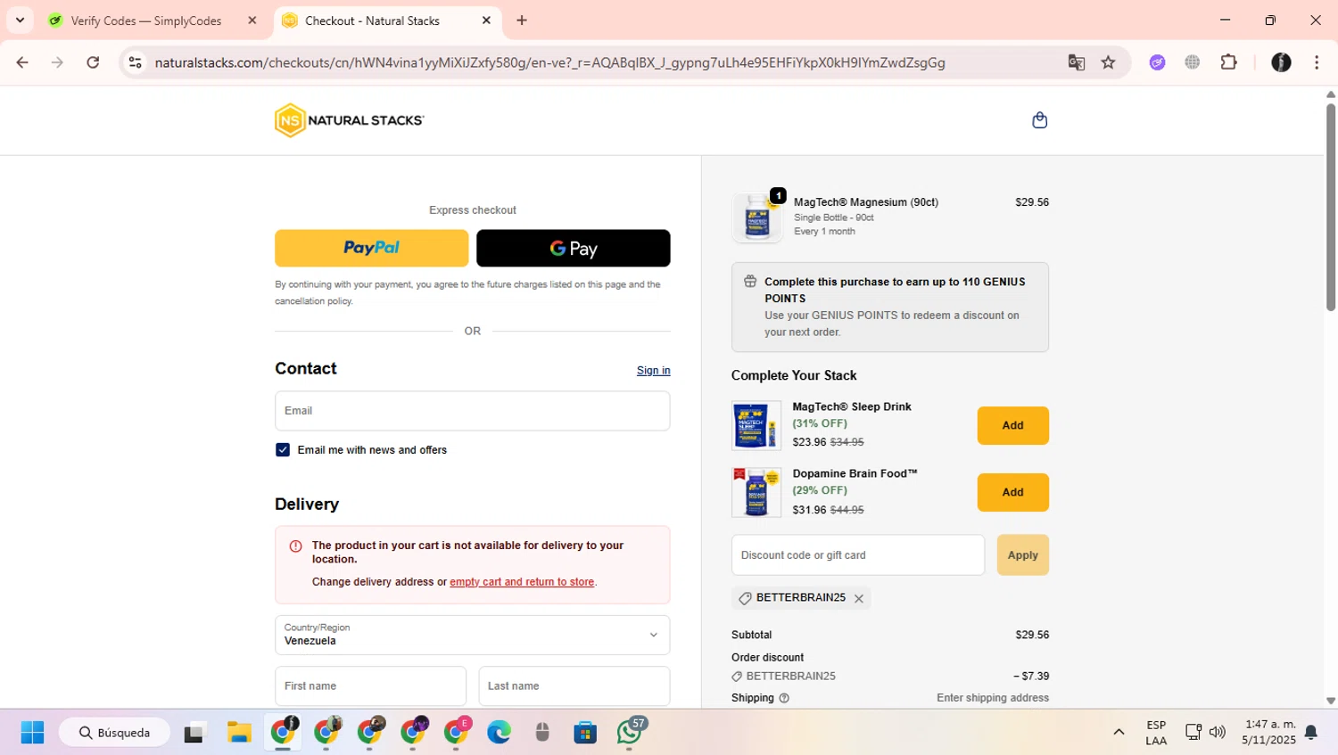Click the MagTech Sleep Drink thumbnail
Image resolution: width=1338 pixels, height=755 pixels.
(x=756, y=425)
